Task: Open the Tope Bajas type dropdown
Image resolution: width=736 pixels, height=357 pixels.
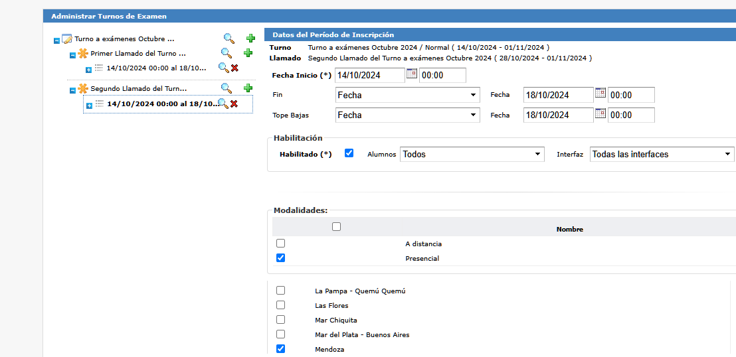Action: [x=407, y=115]
